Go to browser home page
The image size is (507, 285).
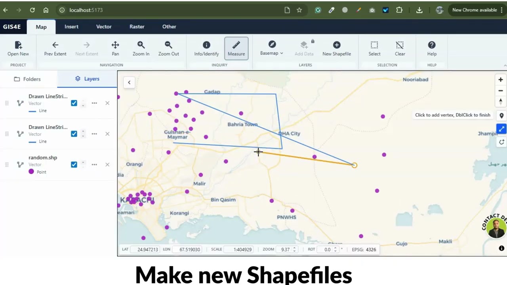coord(46,10)
